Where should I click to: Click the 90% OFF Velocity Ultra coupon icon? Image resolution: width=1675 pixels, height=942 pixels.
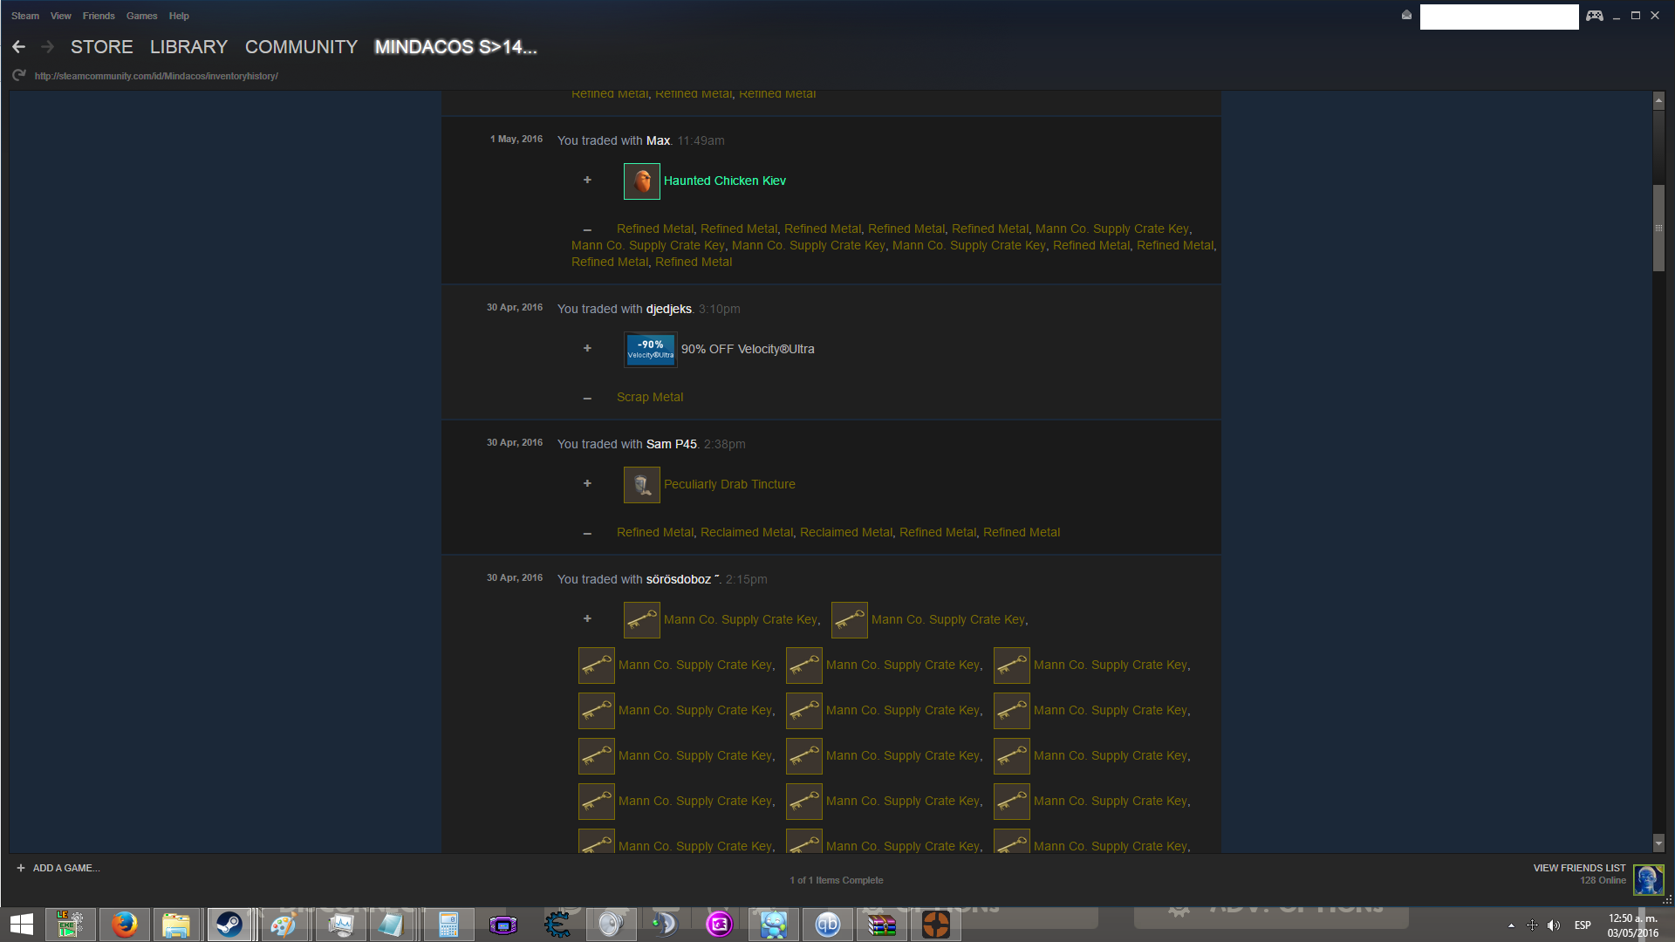pos(650,349)
